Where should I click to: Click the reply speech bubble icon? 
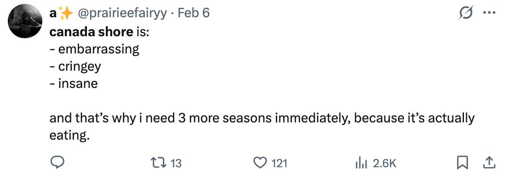(x=58, y=162)
